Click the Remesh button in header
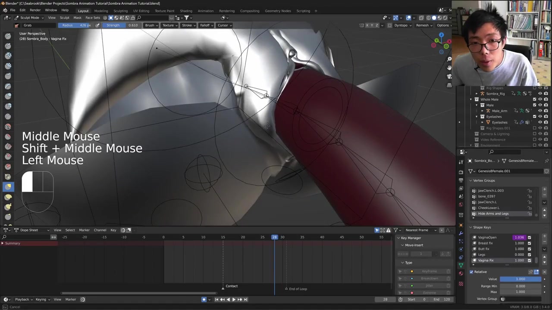The height and width of the screenshot is (310, 552). pyautogui.click(x=423, y=25)
